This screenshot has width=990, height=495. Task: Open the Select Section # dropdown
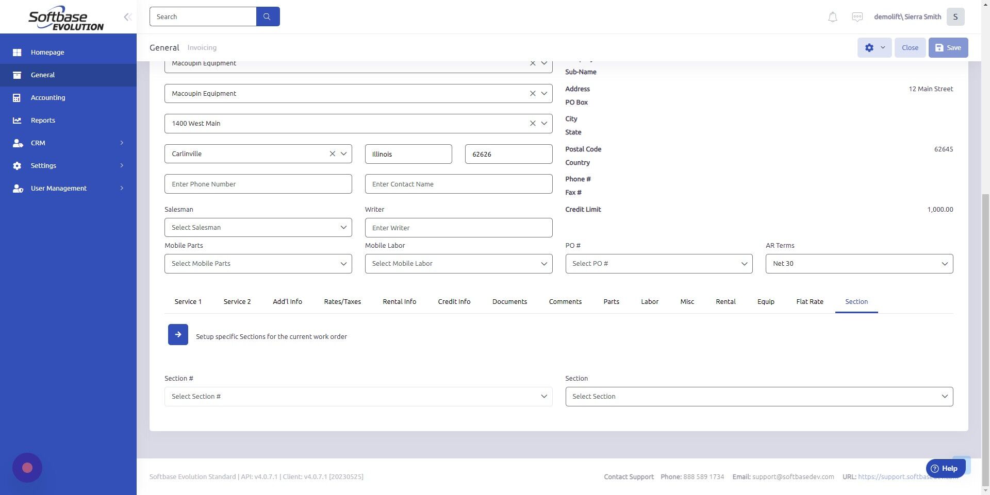pyautogui.click(x=358, y=396)
